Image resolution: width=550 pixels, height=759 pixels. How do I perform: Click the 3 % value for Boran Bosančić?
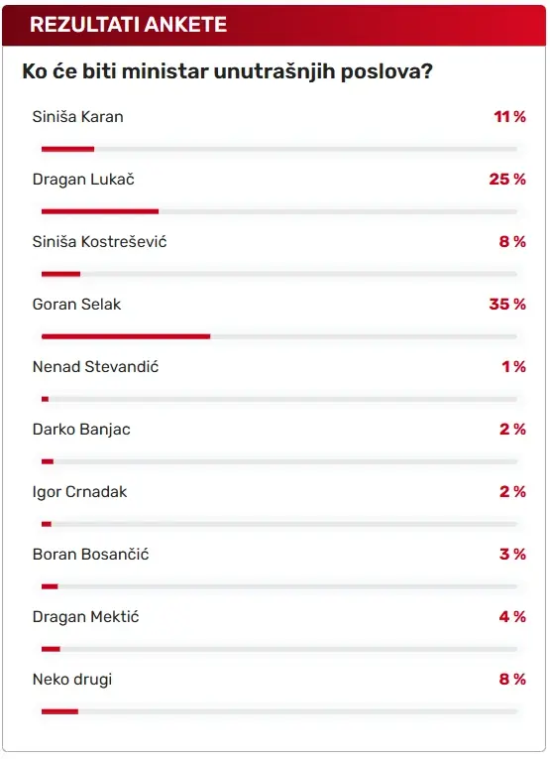pos(512,555)
